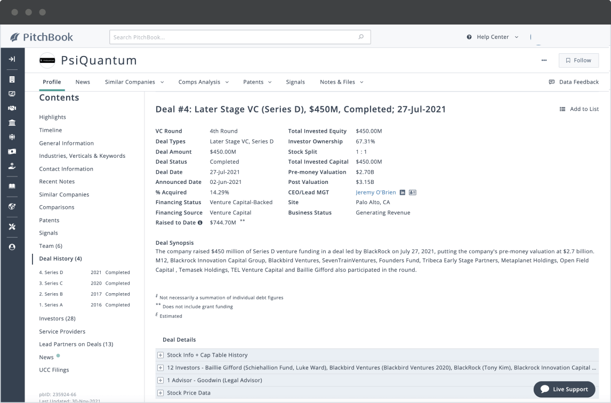611x403 pixels.
Task: Open the three-dot more options menu
Action: click(x=544, y=60)
